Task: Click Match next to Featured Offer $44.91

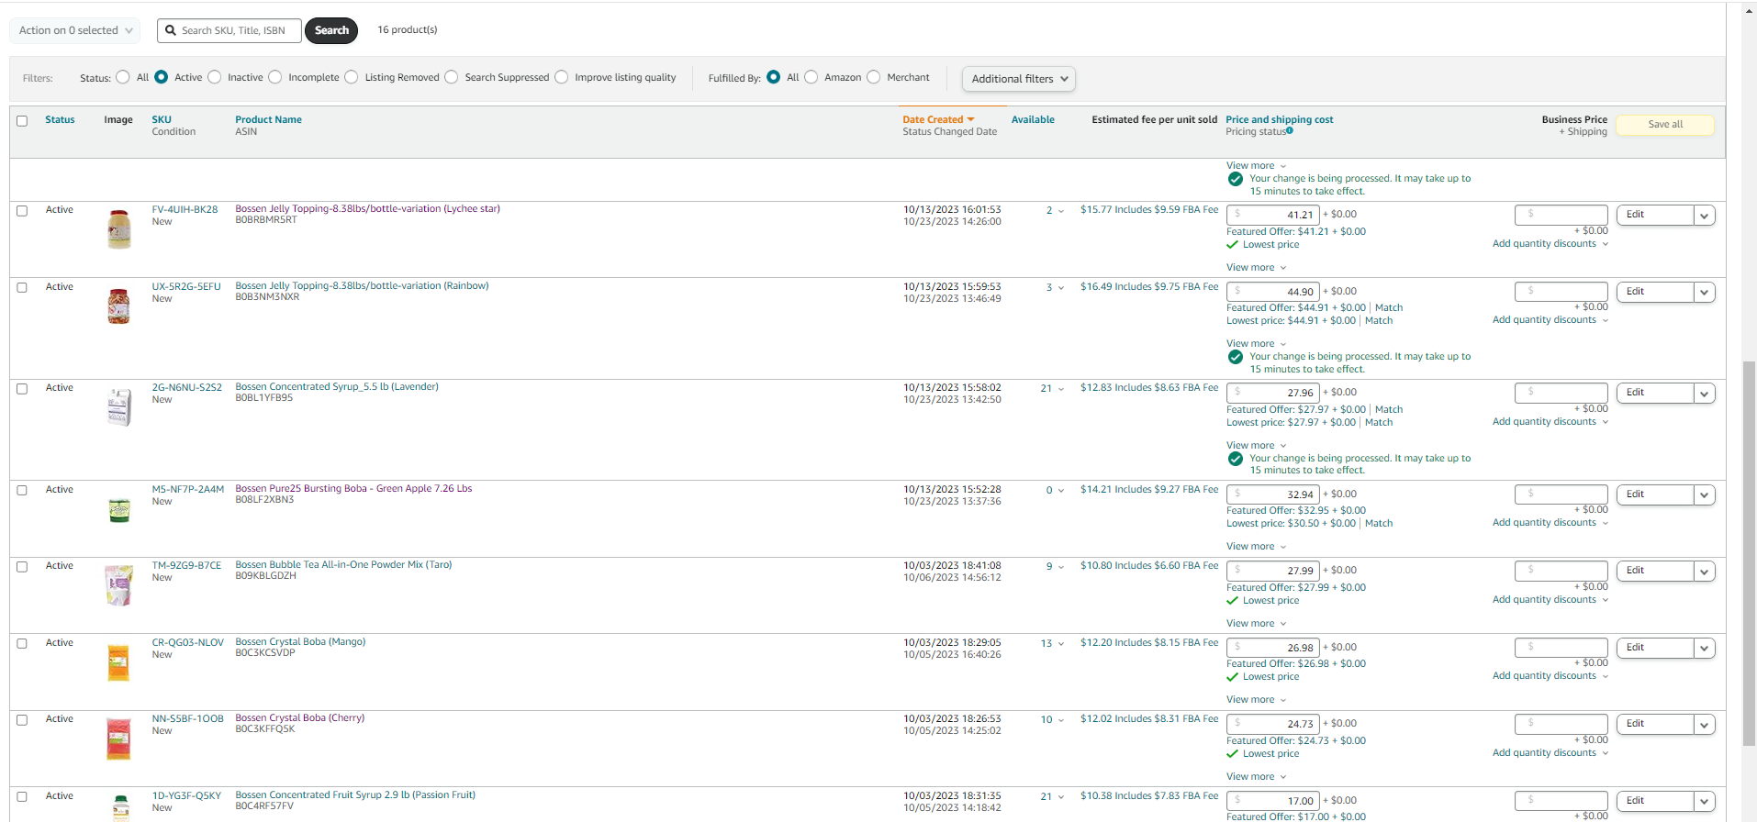Action: (1389, 308)
